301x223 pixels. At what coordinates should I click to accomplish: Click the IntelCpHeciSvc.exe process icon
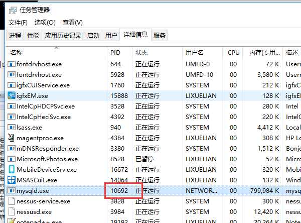12,117
